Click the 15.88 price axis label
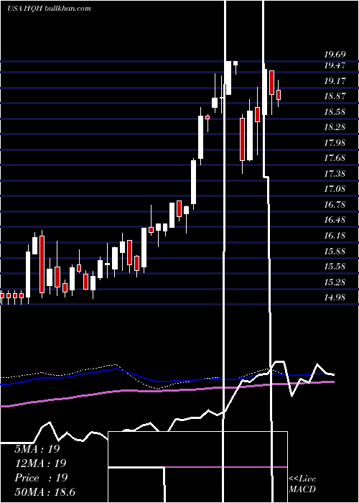The height and width of the screenshot is (503, 359). (x=335, y=251)
